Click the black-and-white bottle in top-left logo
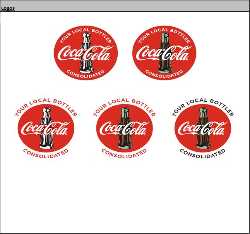Viewport: 250px width, 234px height. 87,53
